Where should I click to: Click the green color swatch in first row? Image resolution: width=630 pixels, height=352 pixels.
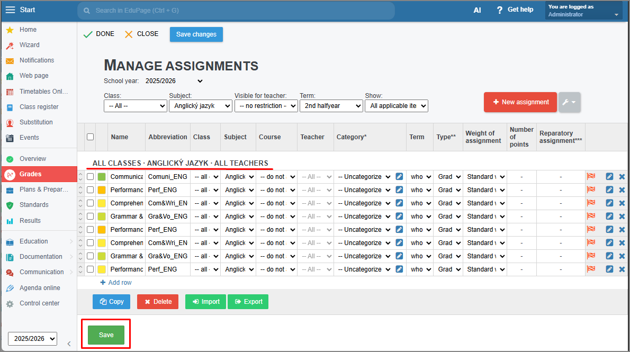pyautogui.click(x=102, y=177)
